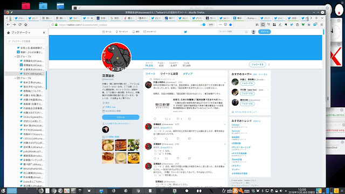Open the Firefox library toolbar icon

click(x=257, y=25)
